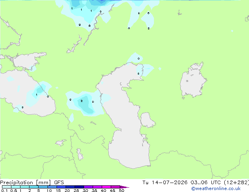Click the value '1' over the eastern Black Sea
249x192 pixels.
pos(37,95)
